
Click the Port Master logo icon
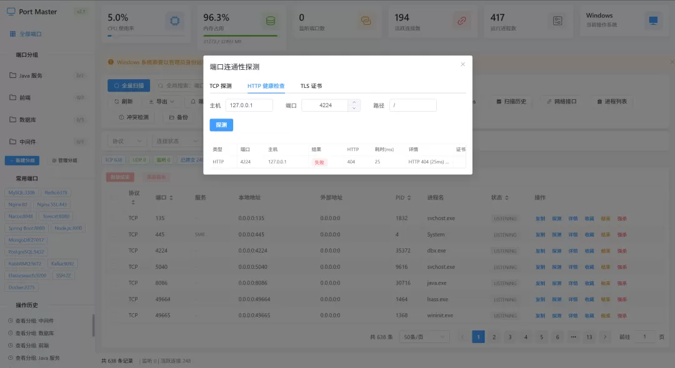tap(11, 12)
